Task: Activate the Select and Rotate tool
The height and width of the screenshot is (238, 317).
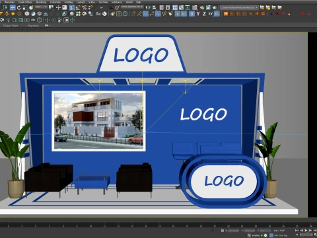Action: 19,8
